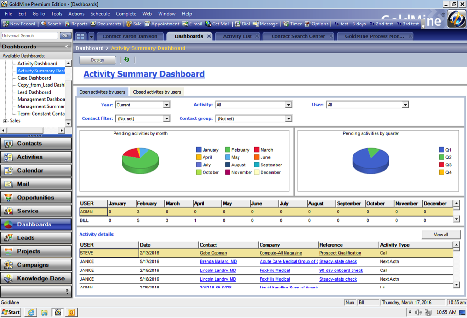The width and height of the screenshot is (467, 318).
Task: Click the Go search button
Action: (66, 36)
